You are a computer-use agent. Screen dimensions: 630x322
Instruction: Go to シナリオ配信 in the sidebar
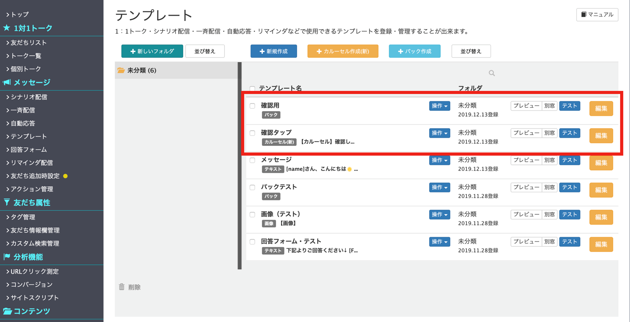click(28, 97)
